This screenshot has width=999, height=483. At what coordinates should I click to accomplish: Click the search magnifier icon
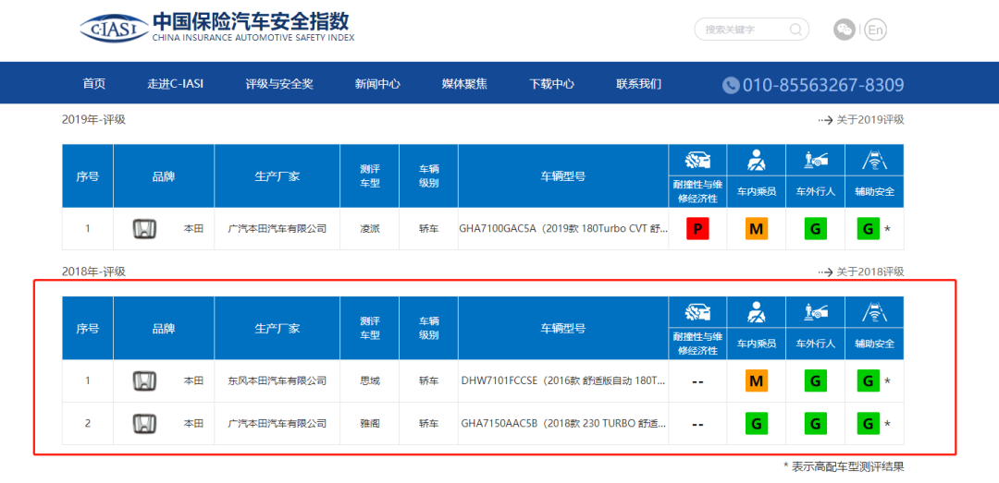795,30
